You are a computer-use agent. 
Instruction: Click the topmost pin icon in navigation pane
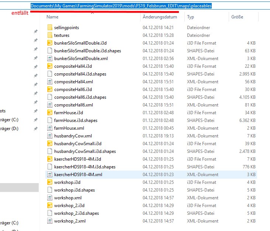(x=35, y=32)
